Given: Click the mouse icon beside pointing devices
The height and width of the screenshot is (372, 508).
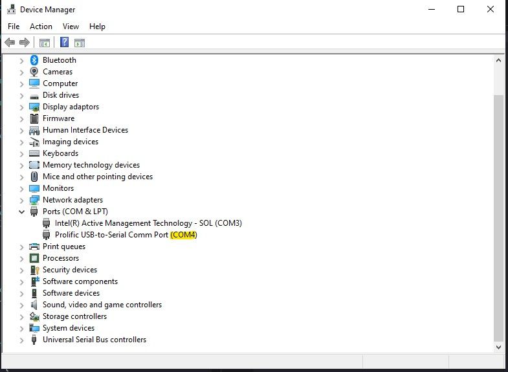Looking at the screenshot, I should [x=34, y=177].
